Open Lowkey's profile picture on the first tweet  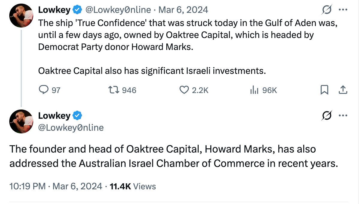click(x=21, y=16)
